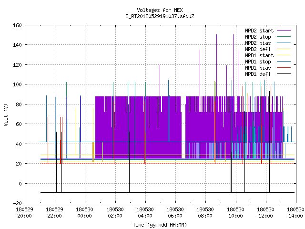This screenshot has width=305, height=229.
Task: Click the '180530 10:00' x-axis tick label
Action: point(235,213)
